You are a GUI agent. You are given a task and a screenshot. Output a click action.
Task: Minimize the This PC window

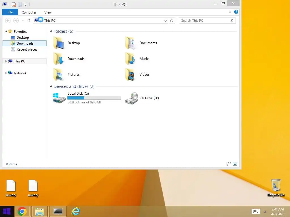point(216,3)
